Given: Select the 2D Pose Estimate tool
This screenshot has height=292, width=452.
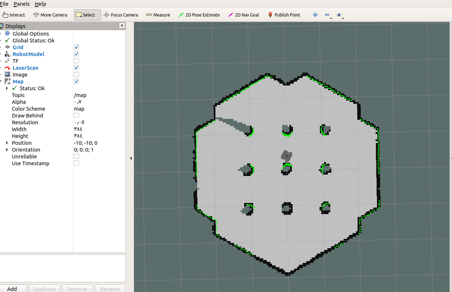Looking at the screenshot, I should pyautogui.click(x=199, y=15).
